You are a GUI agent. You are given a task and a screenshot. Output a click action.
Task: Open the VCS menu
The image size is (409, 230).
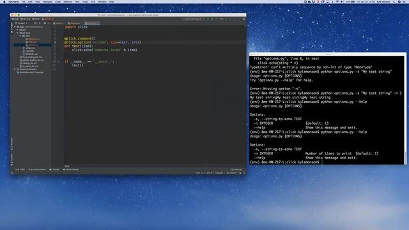click(93, 2)
